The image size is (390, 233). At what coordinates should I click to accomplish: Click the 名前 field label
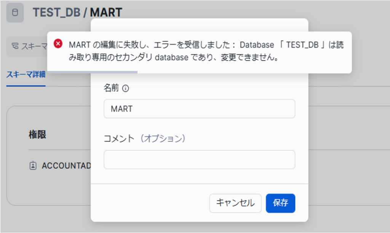[x=111, y=88]
